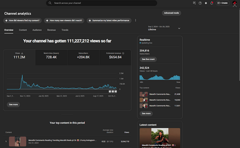This screenshot has width=240, height=148.
Task: Open the Trends tab
Action: tap(65, 30)
